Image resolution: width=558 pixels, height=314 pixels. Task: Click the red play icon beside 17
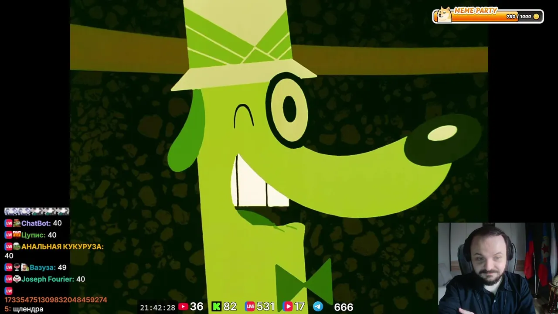tap(288, 307)
